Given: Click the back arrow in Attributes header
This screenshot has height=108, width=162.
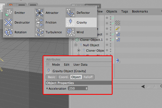Looking at the screenshot, I should (143, 86).
